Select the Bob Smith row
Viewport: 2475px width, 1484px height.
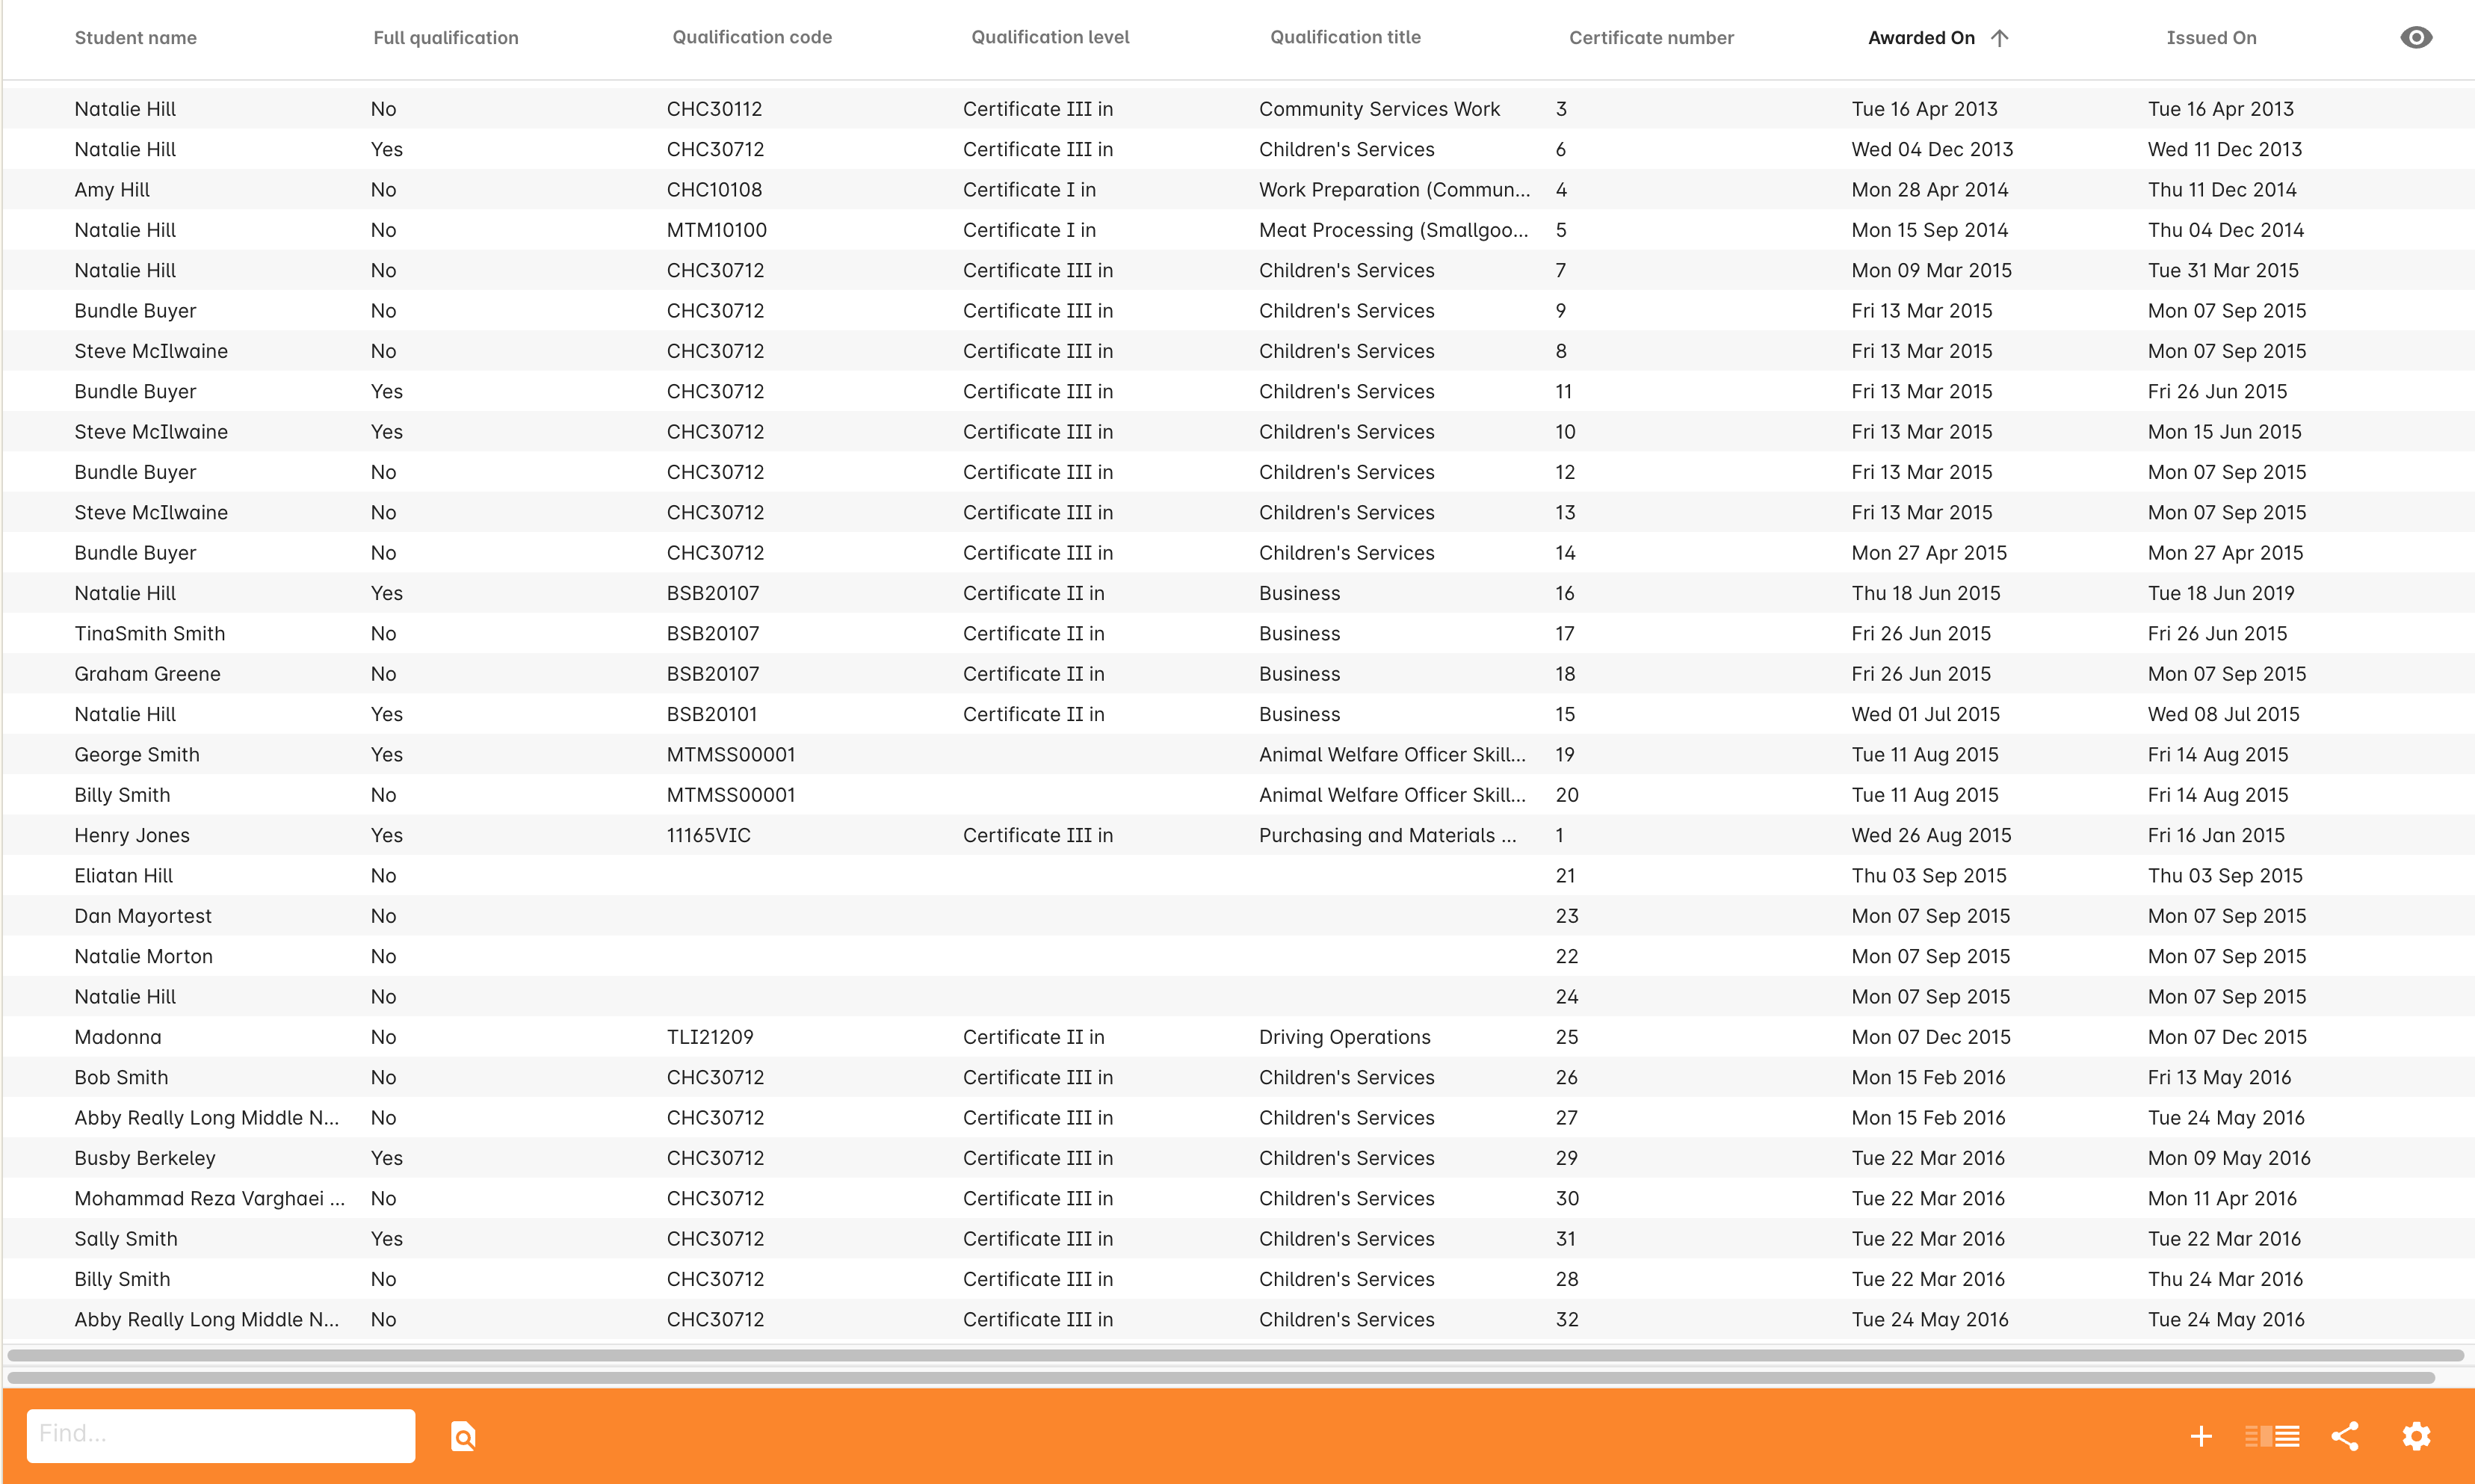pos(1238,1077)
